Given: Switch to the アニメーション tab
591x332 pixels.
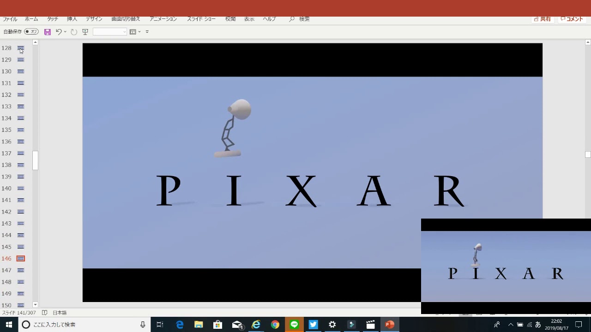Looking at the screenshot, I should point(163,19).
